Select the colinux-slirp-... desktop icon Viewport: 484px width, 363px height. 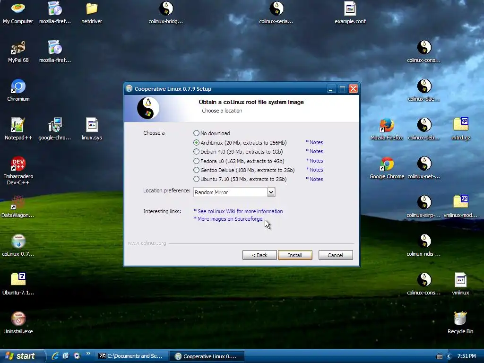424,207
